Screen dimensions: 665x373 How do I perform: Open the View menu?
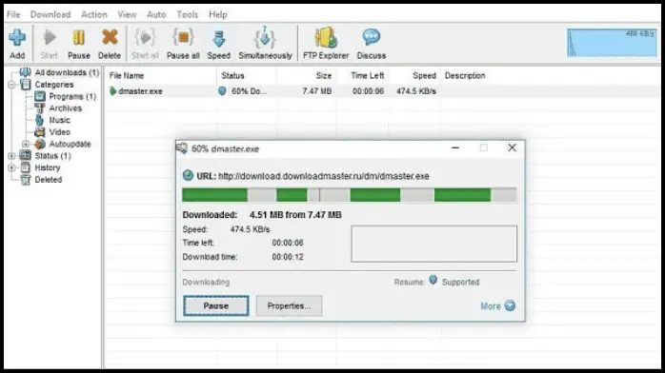coord(127,14)
